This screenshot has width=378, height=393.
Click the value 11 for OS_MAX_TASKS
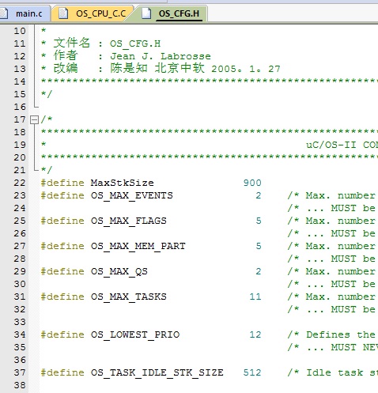click(255, 297)
